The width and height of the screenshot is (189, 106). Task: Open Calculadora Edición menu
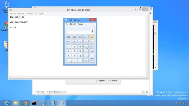pyautogui.click(x=73, y=24)
